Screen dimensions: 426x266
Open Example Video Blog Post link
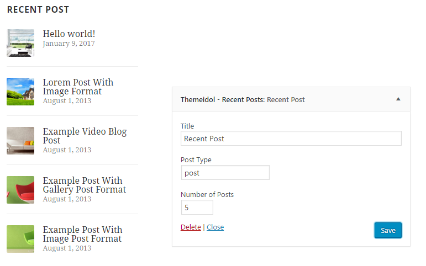85,136
